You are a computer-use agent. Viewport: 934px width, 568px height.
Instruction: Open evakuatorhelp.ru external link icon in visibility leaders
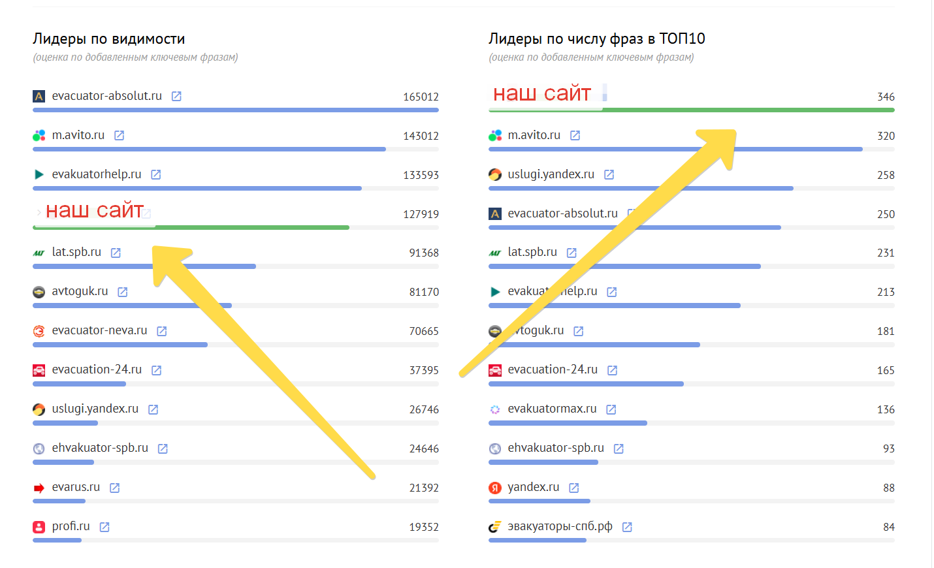coord(155,174)
